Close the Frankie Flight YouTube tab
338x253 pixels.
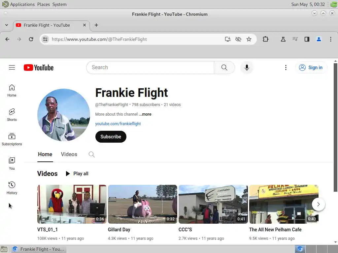tap(84, 25)
